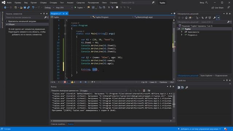Click Collapse All icon in Solution Explorer

click(206, 18)
